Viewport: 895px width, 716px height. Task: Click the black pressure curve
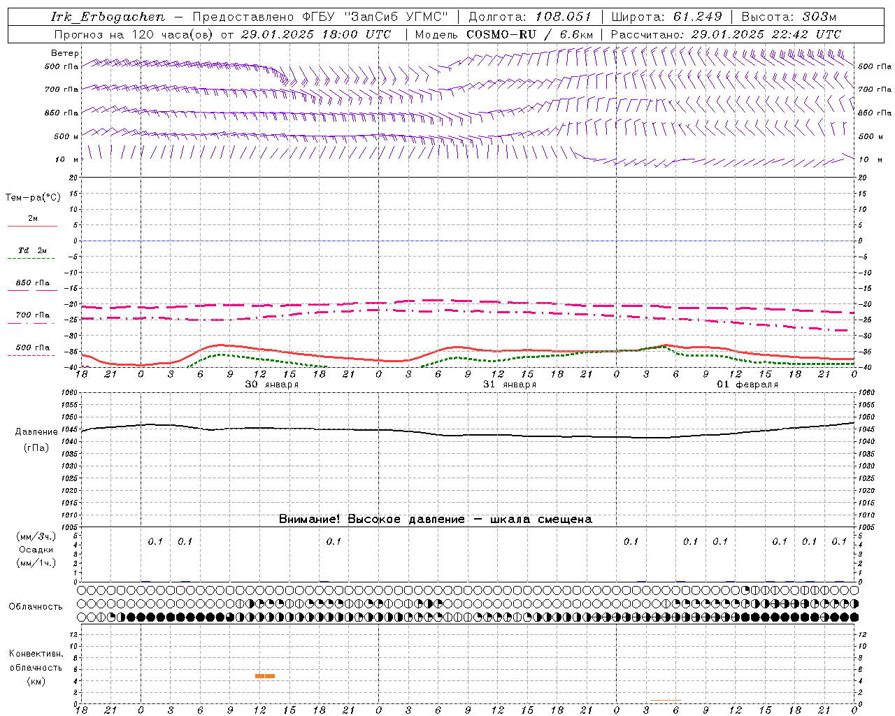468,435
